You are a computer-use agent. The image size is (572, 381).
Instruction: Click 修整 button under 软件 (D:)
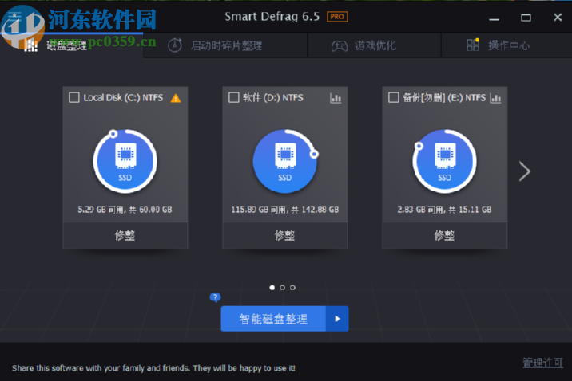point(285,235)
